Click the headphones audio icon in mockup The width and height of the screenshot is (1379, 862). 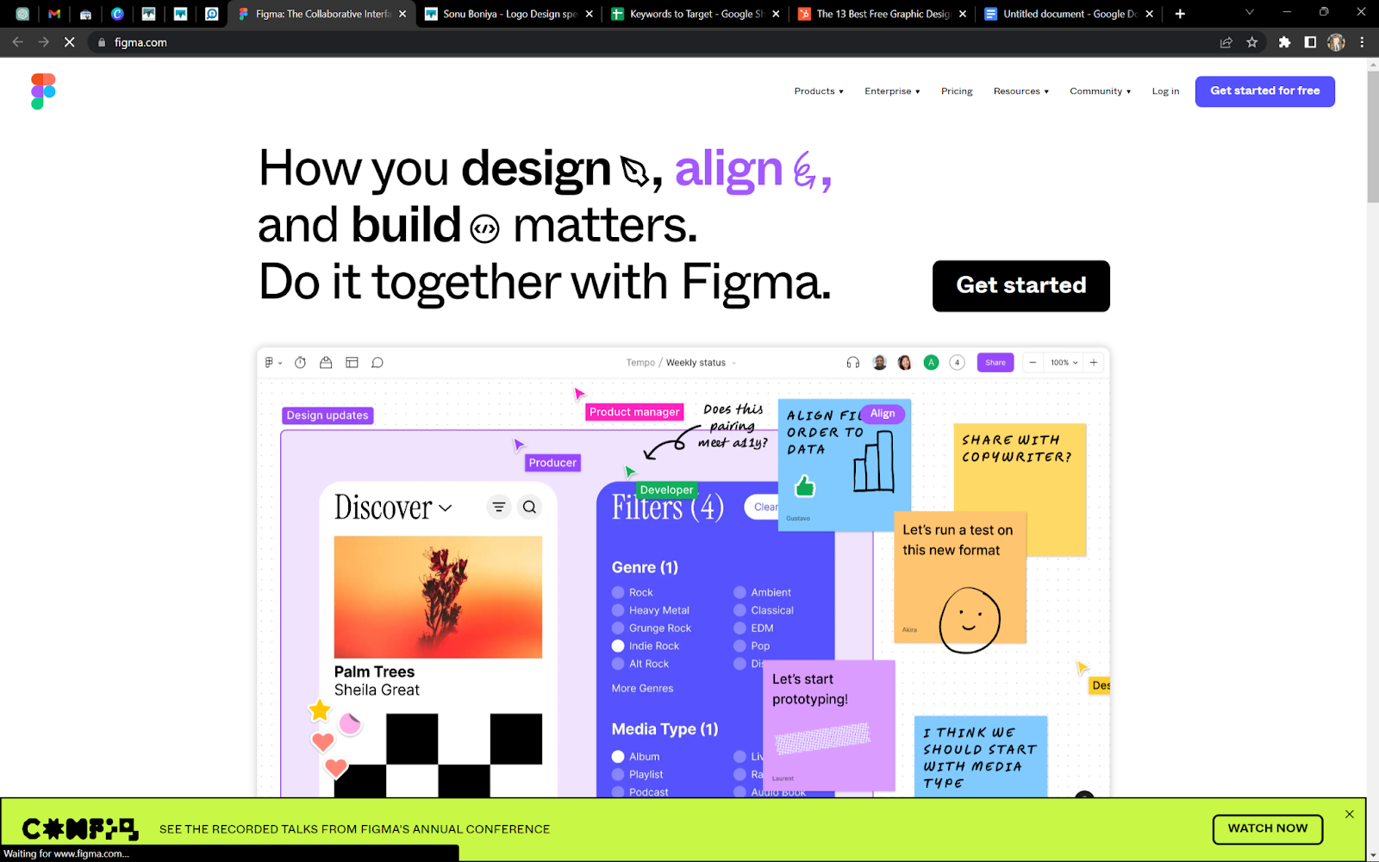pos(852,363)
